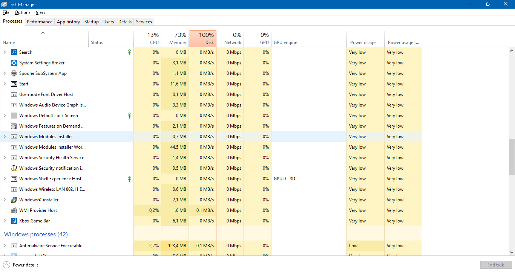This screenshot has width=515, height=274.
Task: Expand the Xbox Game Bar group
Action: click(x=5, y=221)
